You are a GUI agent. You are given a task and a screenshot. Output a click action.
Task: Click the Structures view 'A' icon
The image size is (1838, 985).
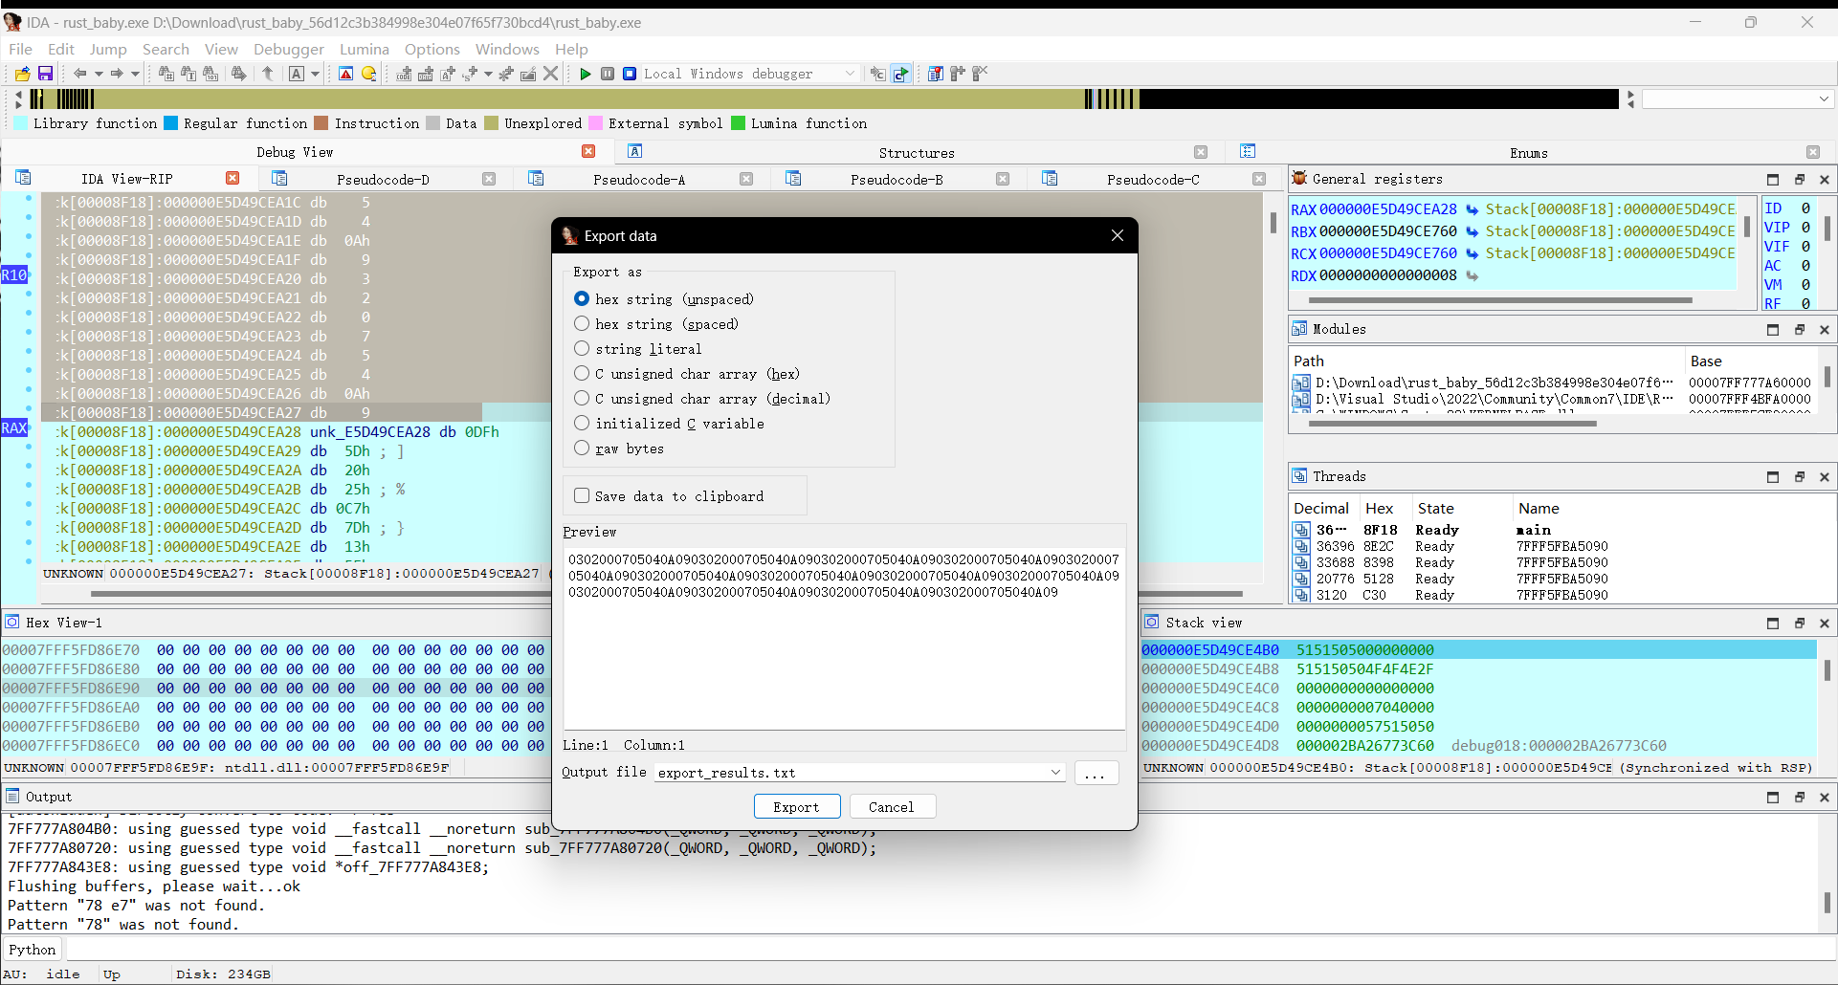click(x=635, y=151)
